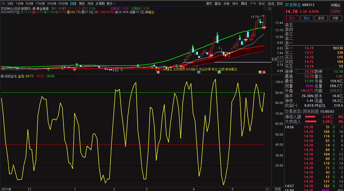Click the 返回 back button
The image size is (344, 191).
[x=280, y=4]
